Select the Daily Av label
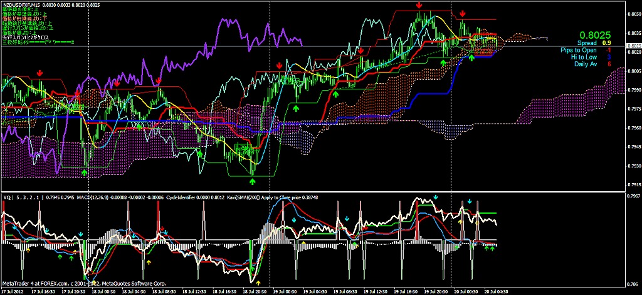The width and height of the screenshot is (642, 295). pos(584,63)
